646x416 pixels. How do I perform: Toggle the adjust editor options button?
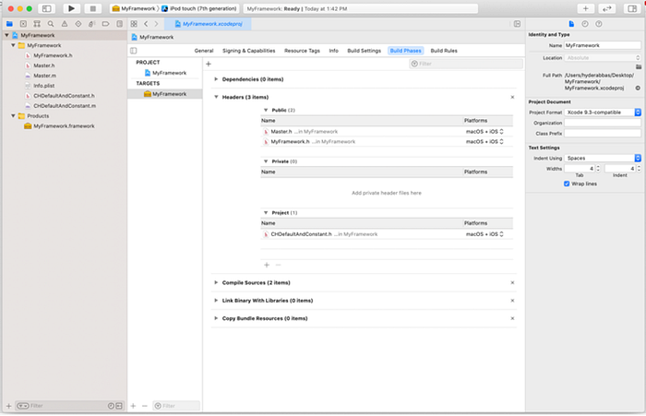(517, 24)
